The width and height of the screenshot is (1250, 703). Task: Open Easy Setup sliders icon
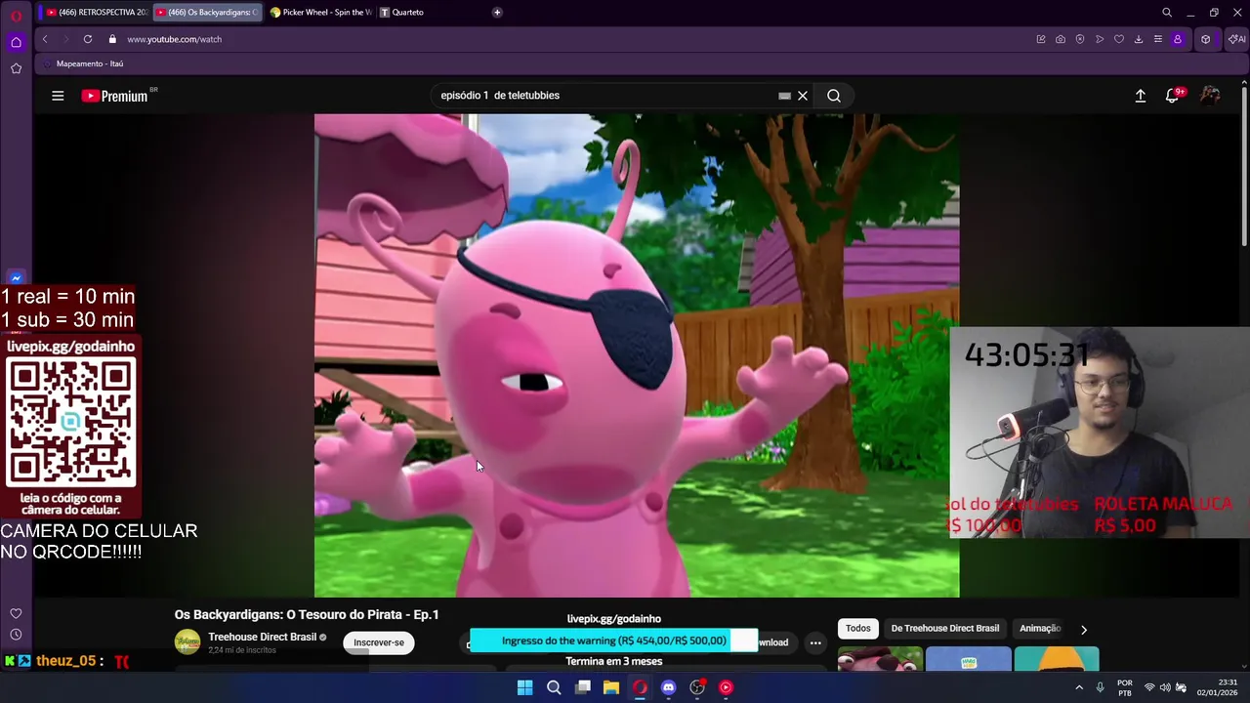(x=1158, y=39)
